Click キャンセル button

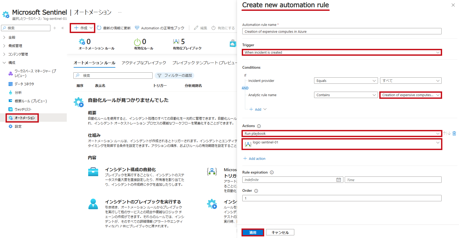(280, 232)
